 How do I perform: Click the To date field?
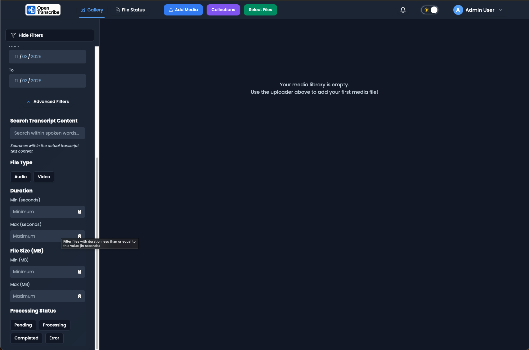pyautogui.click(x=47, y=81)
